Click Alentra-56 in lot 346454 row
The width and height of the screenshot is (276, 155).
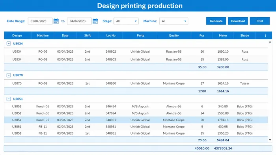pos(174,106)
